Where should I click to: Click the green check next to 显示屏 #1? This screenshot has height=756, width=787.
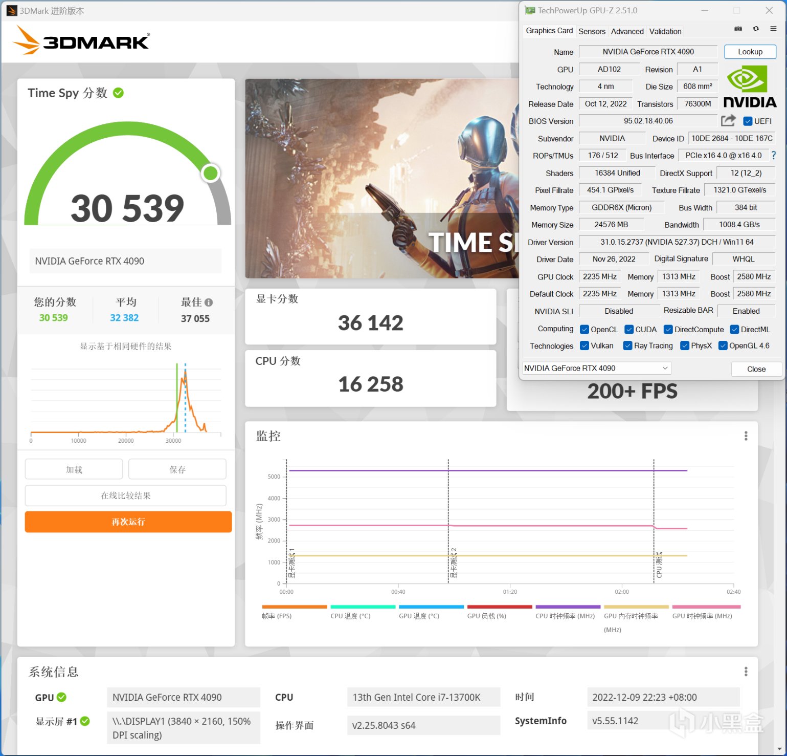pos(85,721)
